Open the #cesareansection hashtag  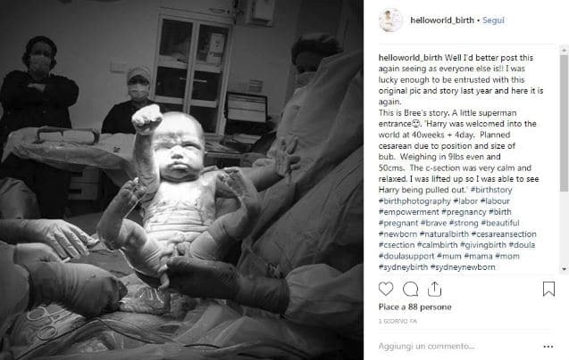pos(504,234)
